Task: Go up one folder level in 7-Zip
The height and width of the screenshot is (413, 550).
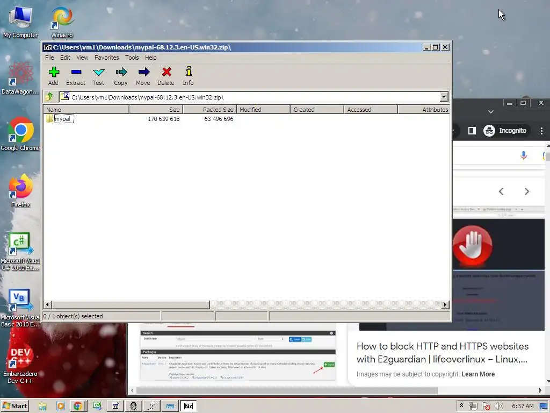Action: 49,97
